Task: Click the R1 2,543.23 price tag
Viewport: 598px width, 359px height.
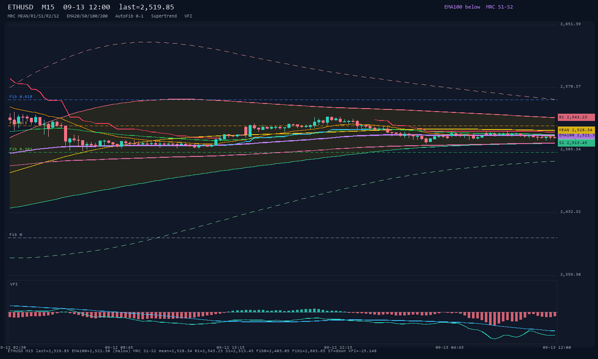Action: click(x=576, y=117)
